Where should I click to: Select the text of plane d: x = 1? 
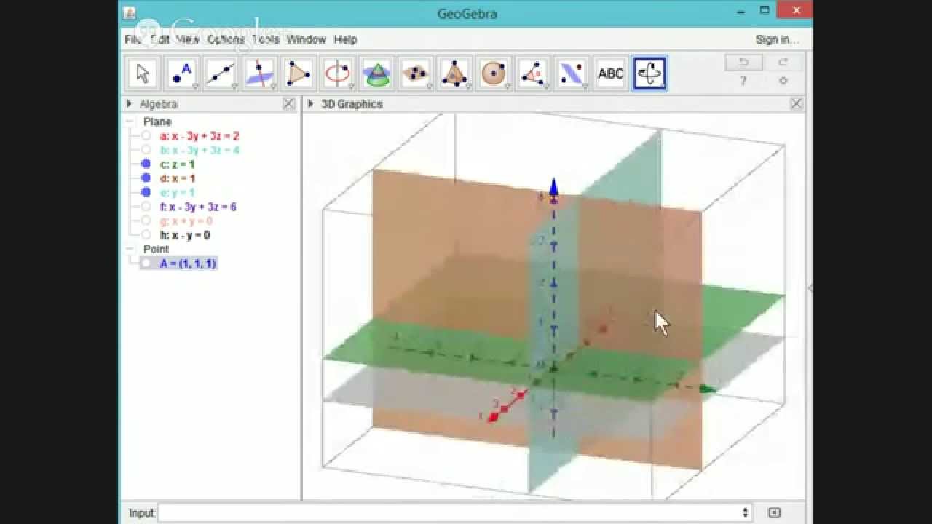click(x=178, y=178)
